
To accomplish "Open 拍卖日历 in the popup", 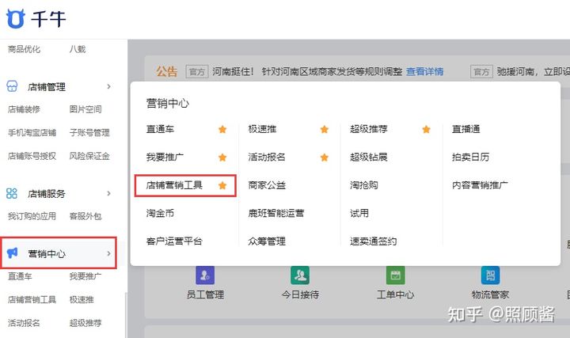I will [x=470, y=157].
